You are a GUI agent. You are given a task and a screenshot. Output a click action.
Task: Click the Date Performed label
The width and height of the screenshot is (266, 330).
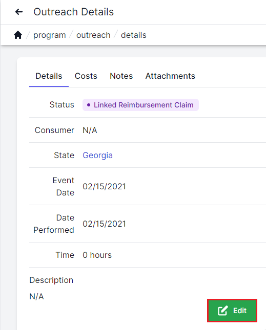coord(54,224)
